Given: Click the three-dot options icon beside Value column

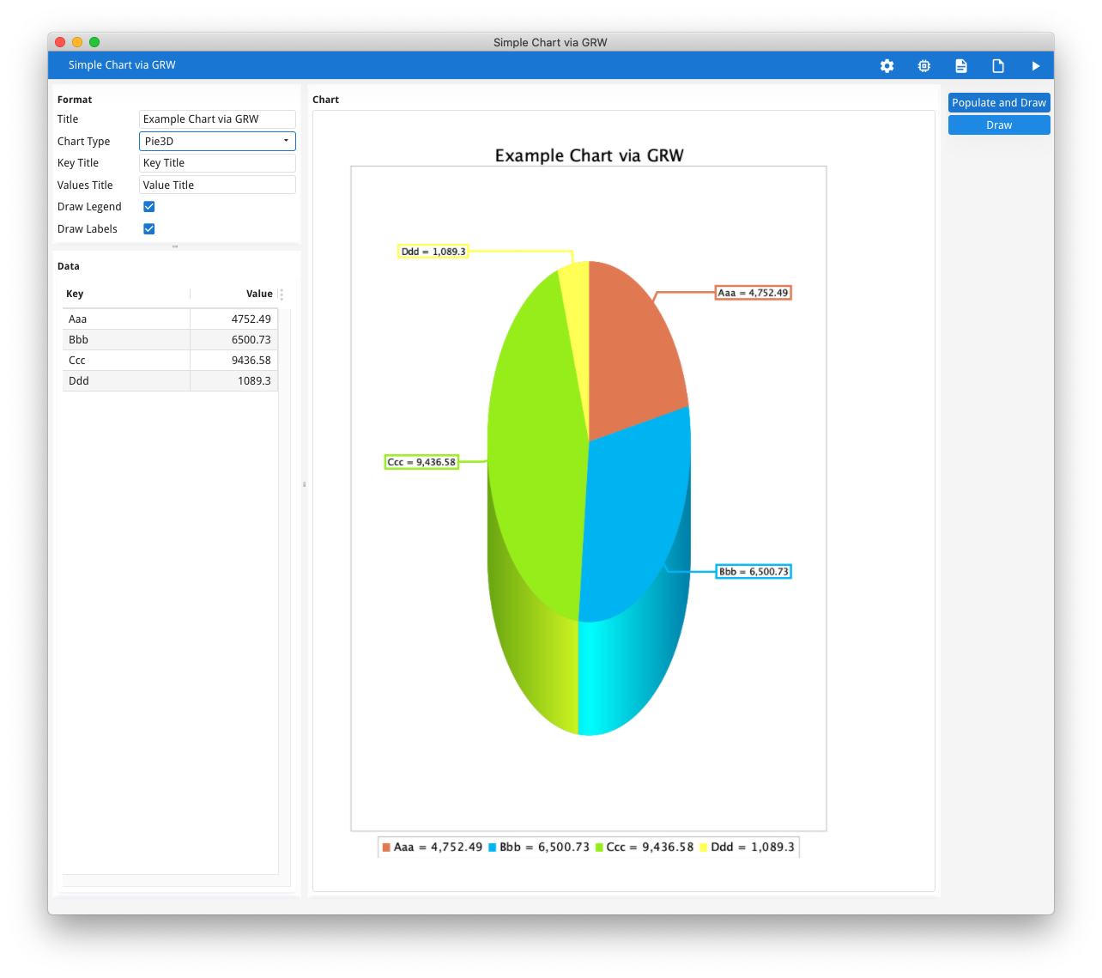Looking at the screenshot, I should click(x=281, y=294).
